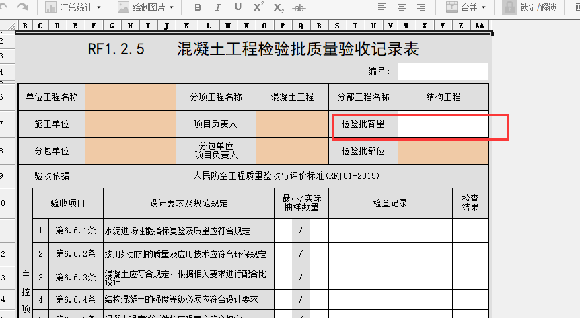Expand the 合并 dropdown arrow
Viewport: 580px width, 318px height.
point(484,8)
